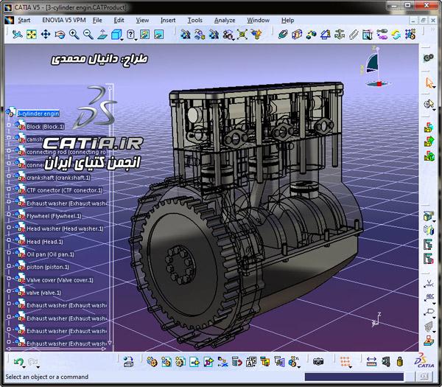Click the Assembly Design workbench gears icon
Image resolution: width=442 pixels, height=387 pixels.
(x=429, y=57)
